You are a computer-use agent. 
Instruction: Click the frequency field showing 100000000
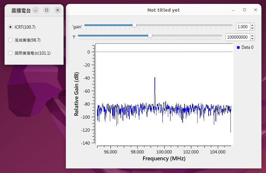pos(238,37)
